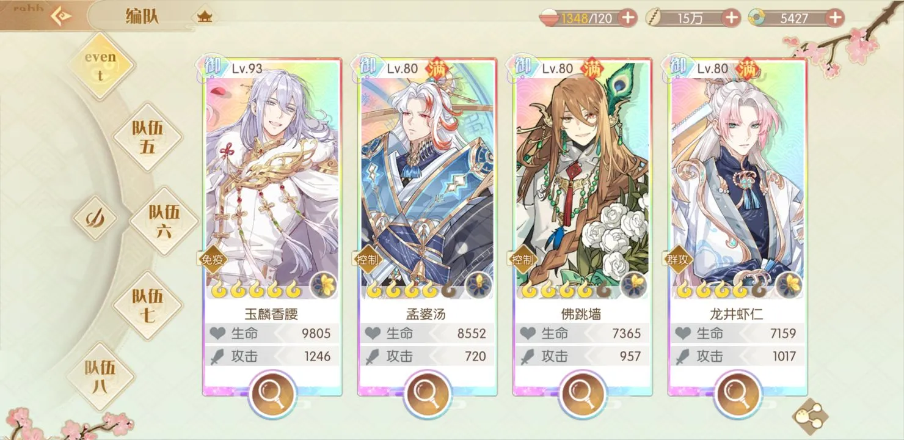The image size is (904, 440).
Task: Click the 控制 tag on 佛跳墙's card
Action: point(522,260)
